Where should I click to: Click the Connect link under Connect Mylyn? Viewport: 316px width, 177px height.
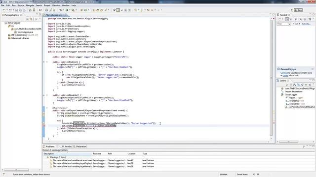[284, 73]
